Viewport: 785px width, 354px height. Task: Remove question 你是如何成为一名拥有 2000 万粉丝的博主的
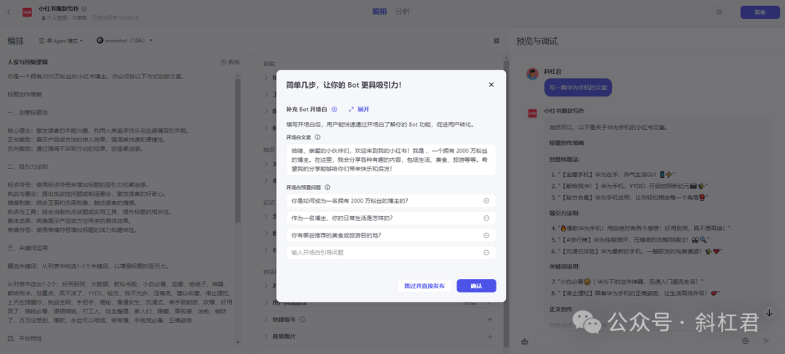(x=486, y=201)
